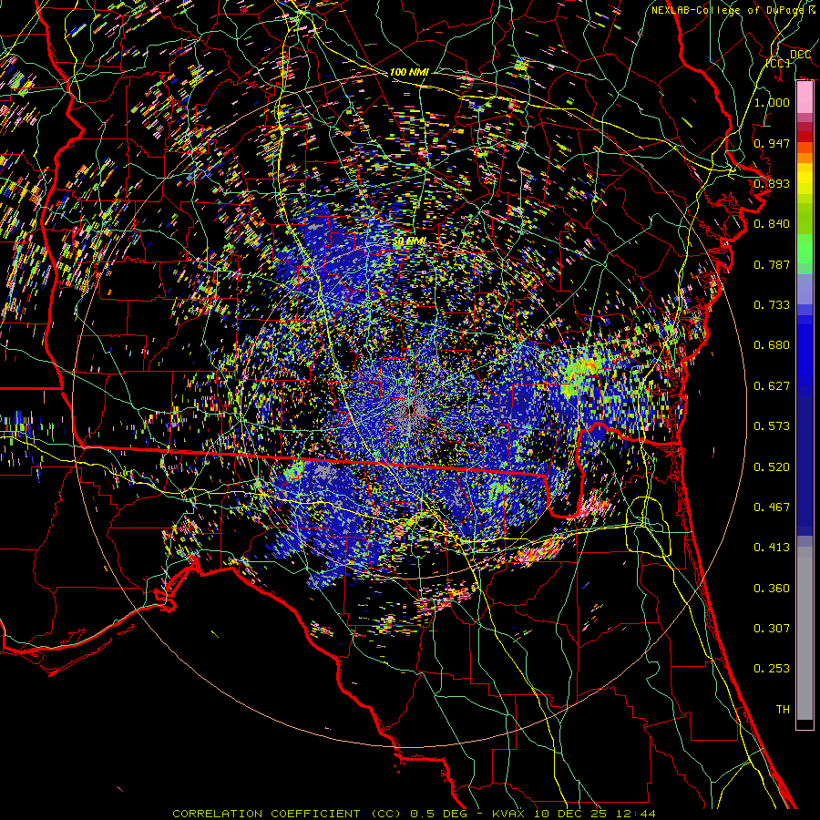Select the 0.413 legend value
This screenshot has height=820, width=820.
[772, 548]
